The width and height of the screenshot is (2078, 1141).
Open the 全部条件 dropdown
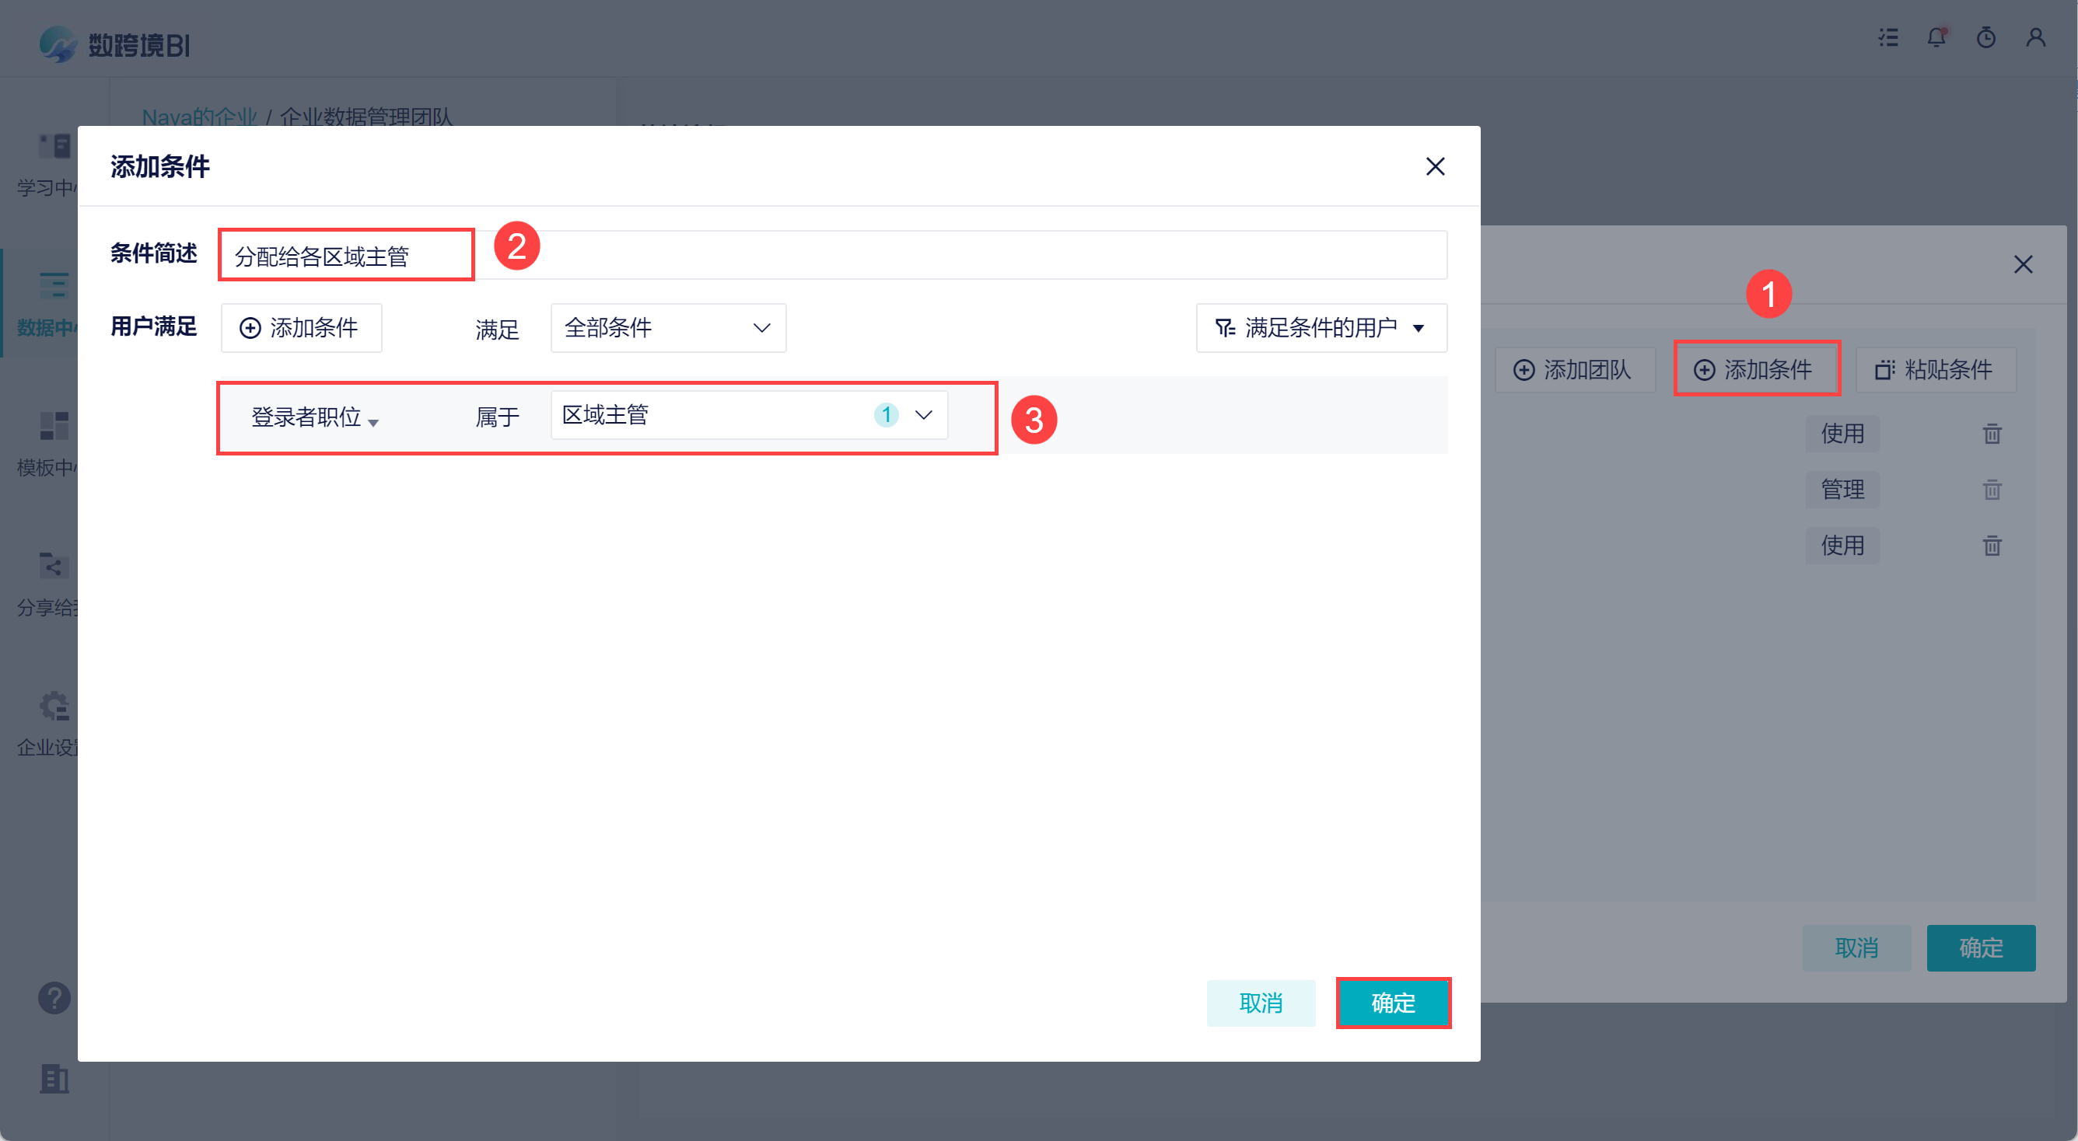[668, 328]
